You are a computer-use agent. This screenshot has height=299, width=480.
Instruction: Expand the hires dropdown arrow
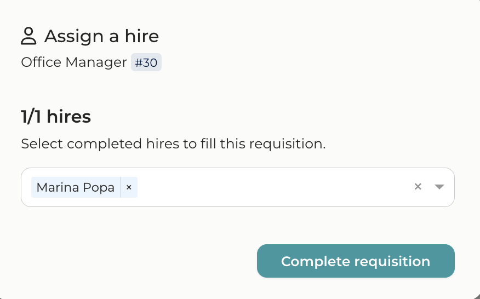(x=439, y=187)
